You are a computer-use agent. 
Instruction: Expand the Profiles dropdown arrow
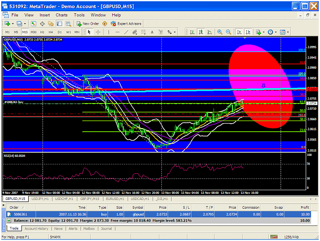[x=25, y=24]
